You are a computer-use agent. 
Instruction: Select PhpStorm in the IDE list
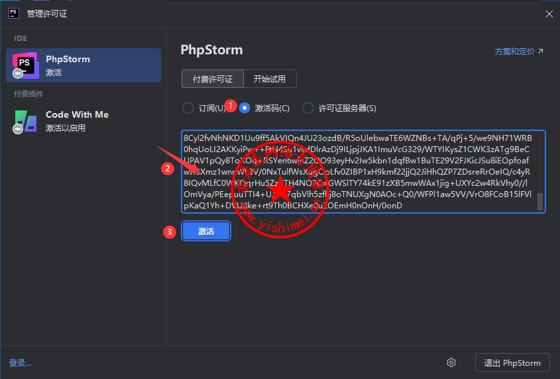[x=84, y=65]
